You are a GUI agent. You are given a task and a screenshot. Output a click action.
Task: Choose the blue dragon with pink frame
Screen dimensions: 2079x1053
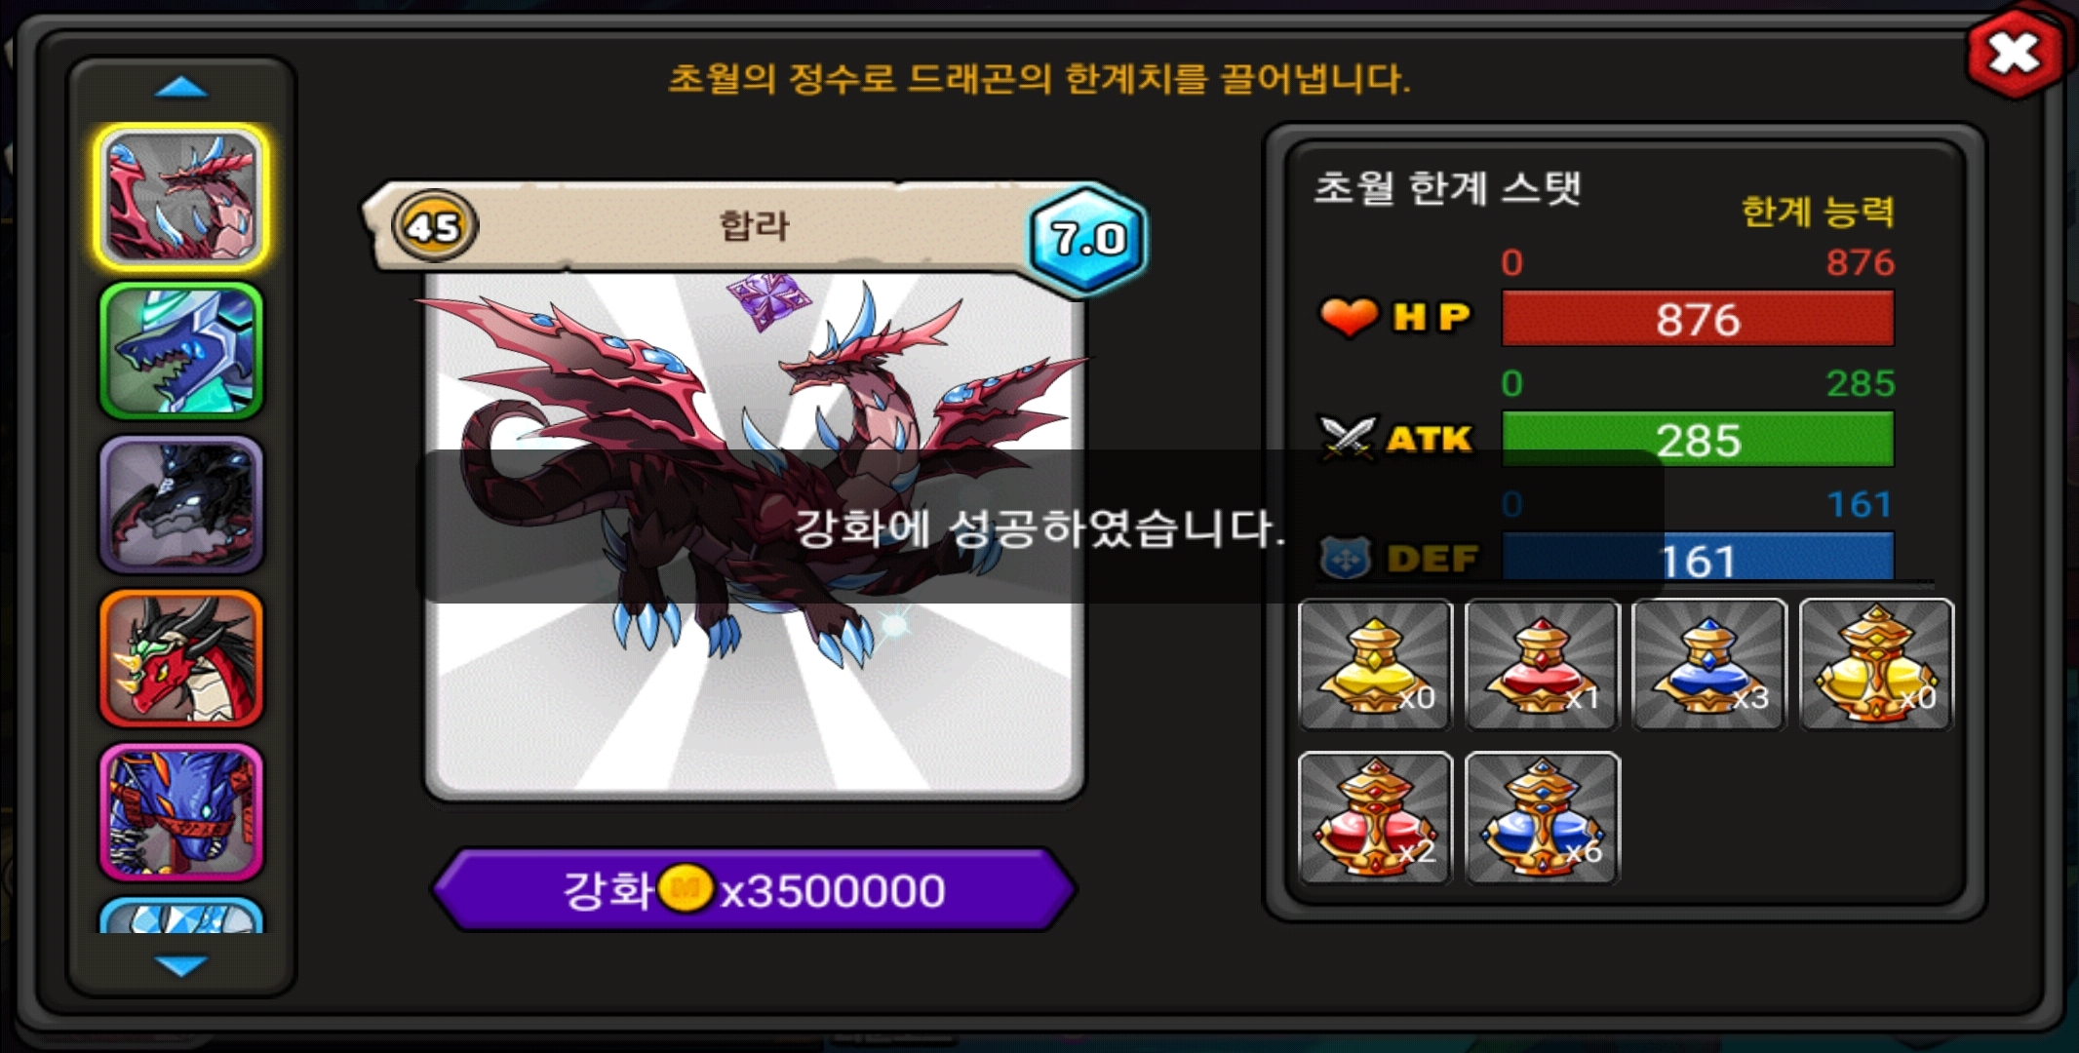tap(181, 812)
